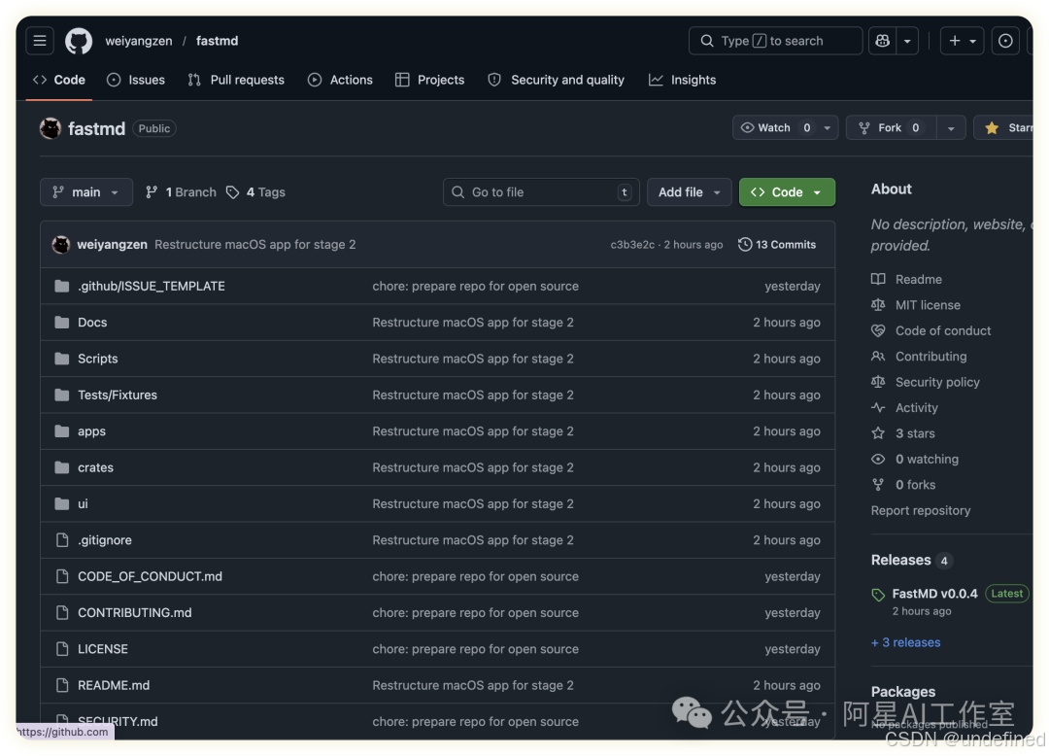The image size is (1049, 756).
Task: Click the file icon next to LICENSE
Action: 62,649
